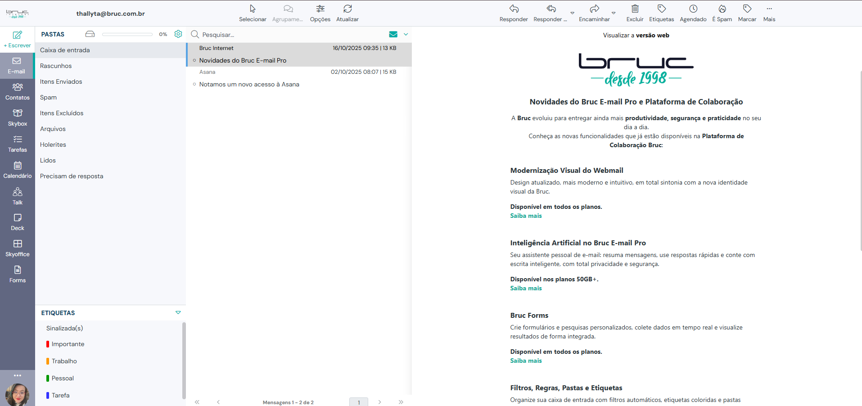Select the red Importante label
Viewport: 862px width, 406px height.
coord(68,344)
